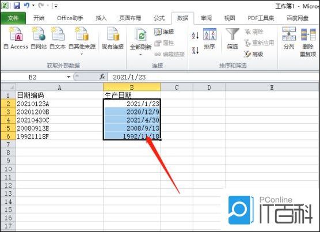Expand the 自其他来源 dropdown arrow
Image resolution: width=320 pixels, height=232 pixels.
82,54
